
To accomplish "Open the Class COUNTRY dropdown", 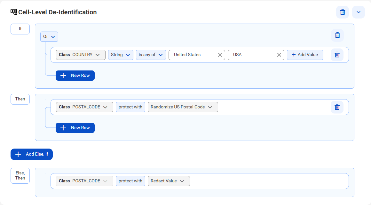I will [81, 55].
